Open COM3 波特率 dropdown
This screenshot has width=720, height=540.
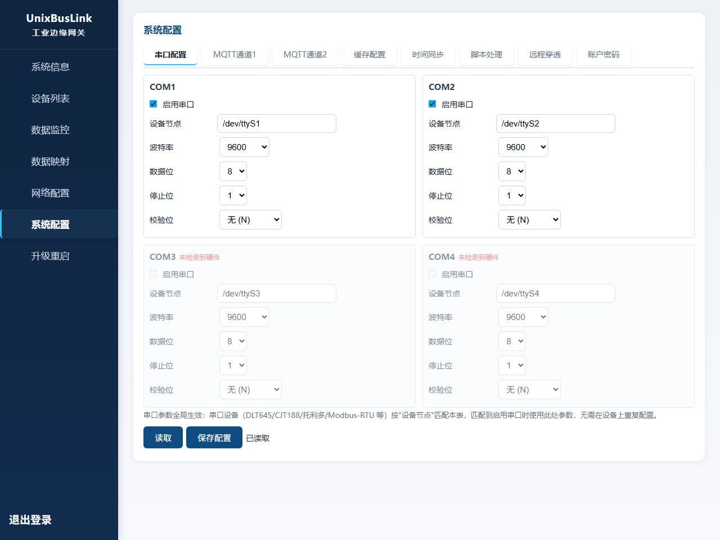[x=244, y=317]
